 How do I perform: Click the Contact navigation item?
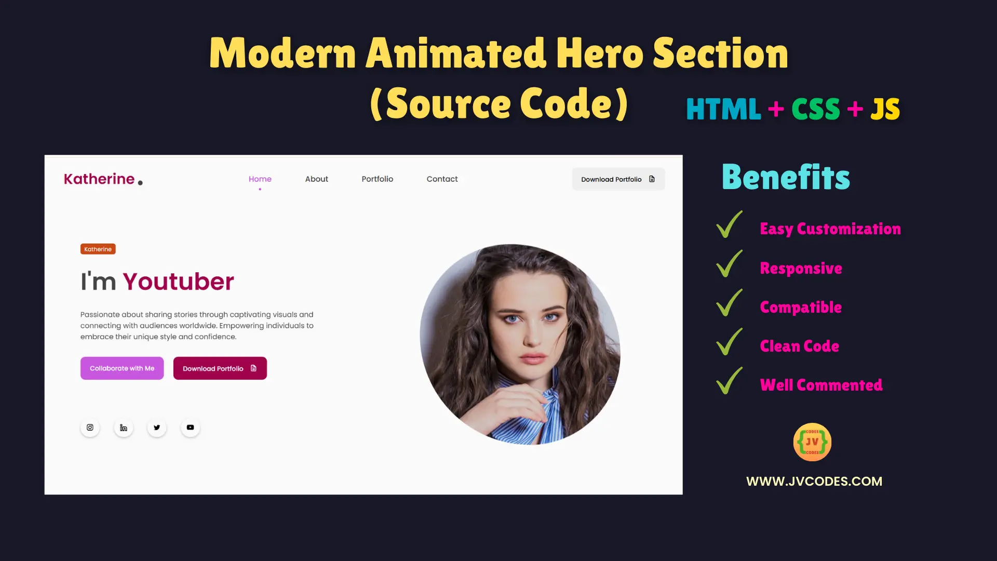point(442,179)
